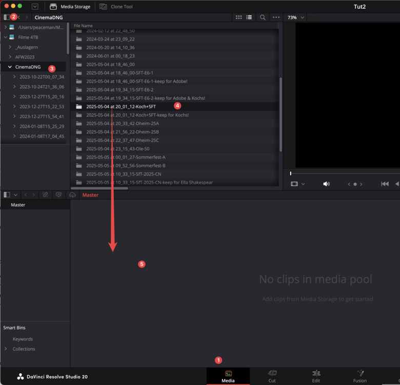The height and width of the screenshot is (385, 400).
Task: Select the Master bin in sidebar
Action: click(x=18, y=205)
